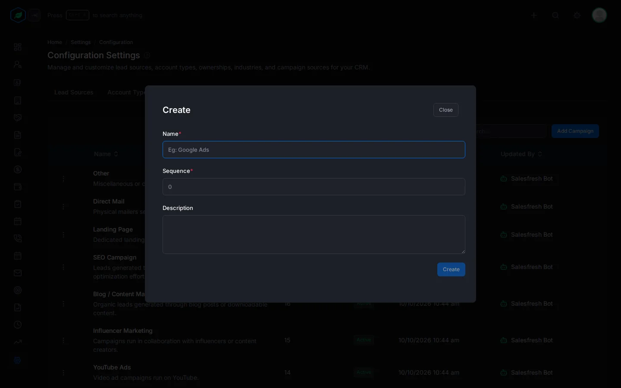Open the settings gear icon in the sidebar
The width and height of the screenshot is (621, 388).
[18, 360]
